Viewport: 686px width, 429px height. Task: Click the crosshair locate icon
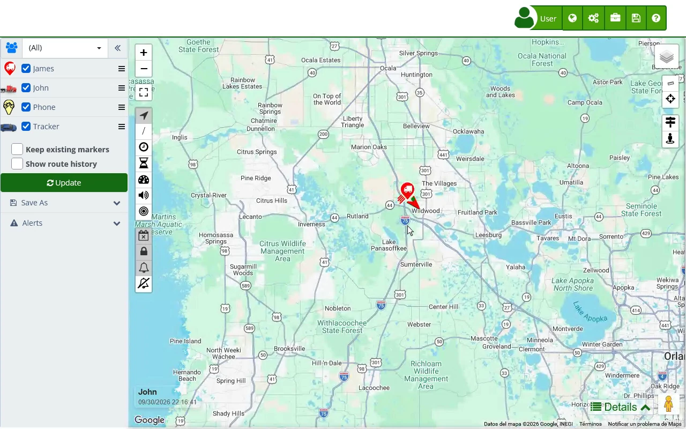point(670,99)
